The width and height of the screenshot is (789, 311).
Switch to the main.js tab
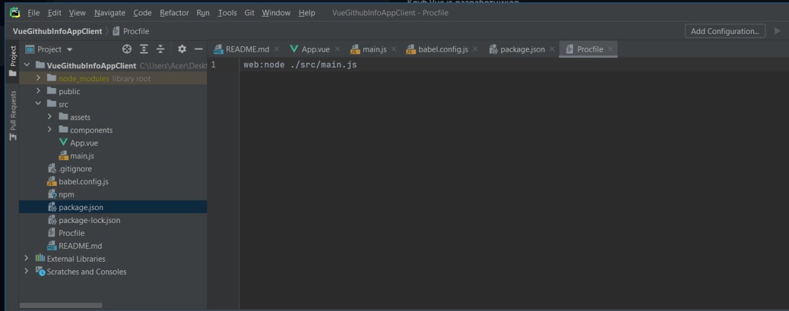[x=374, y=49]
